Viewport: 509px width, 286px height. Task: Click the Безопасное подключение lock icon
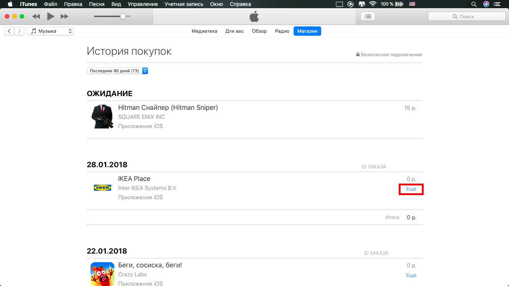pos(358,54)
